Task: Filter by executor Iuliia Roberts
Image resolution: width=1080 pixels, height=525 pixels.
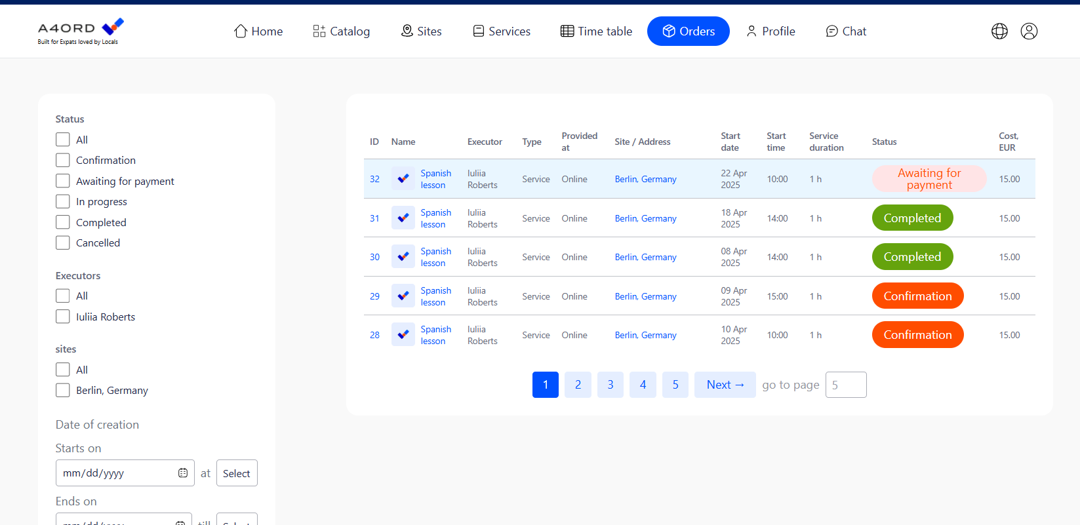Action: [63, 317]
